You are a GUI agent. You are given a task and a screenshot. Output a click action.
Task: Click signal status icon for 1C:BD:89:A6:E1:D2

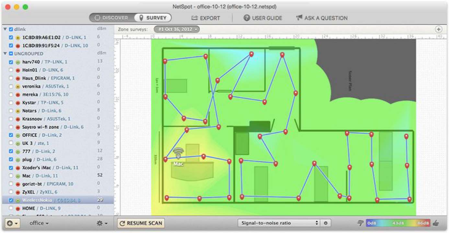point(18,37)
